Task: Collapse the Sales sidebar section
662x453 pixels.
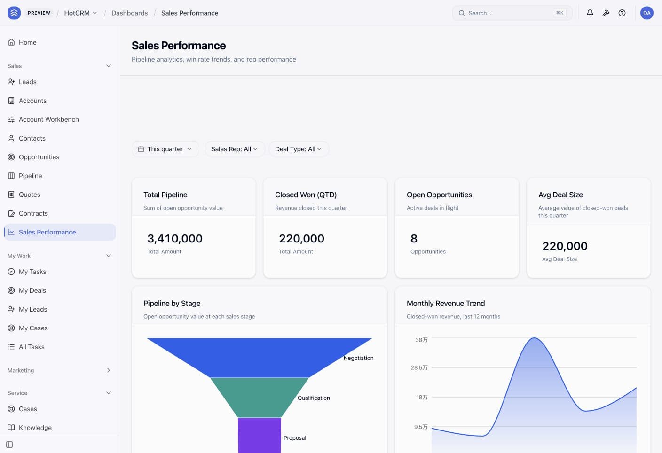Action: (109, 66)
